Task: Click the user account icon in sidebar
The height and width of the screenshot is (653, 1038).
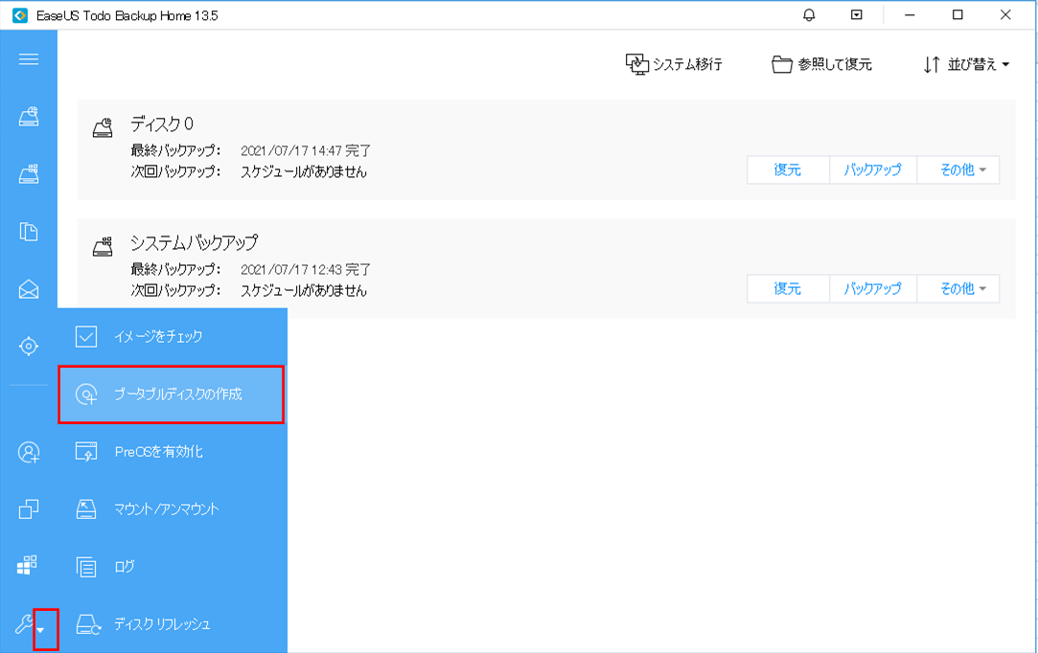Action: [x=29, y=452]
